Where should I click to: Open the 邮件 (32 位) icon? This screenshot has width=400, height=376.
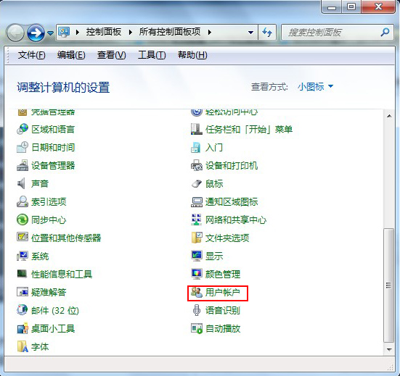click(x=23, y=310)
